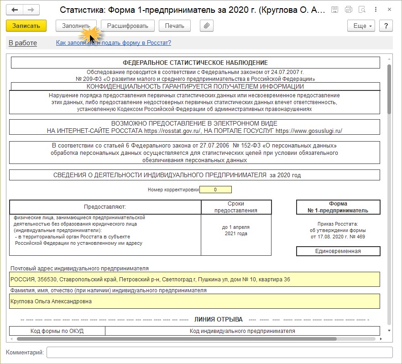Go back with the left arrow
This screenshot has height=364, width=402.
click(x=15, y=10)
